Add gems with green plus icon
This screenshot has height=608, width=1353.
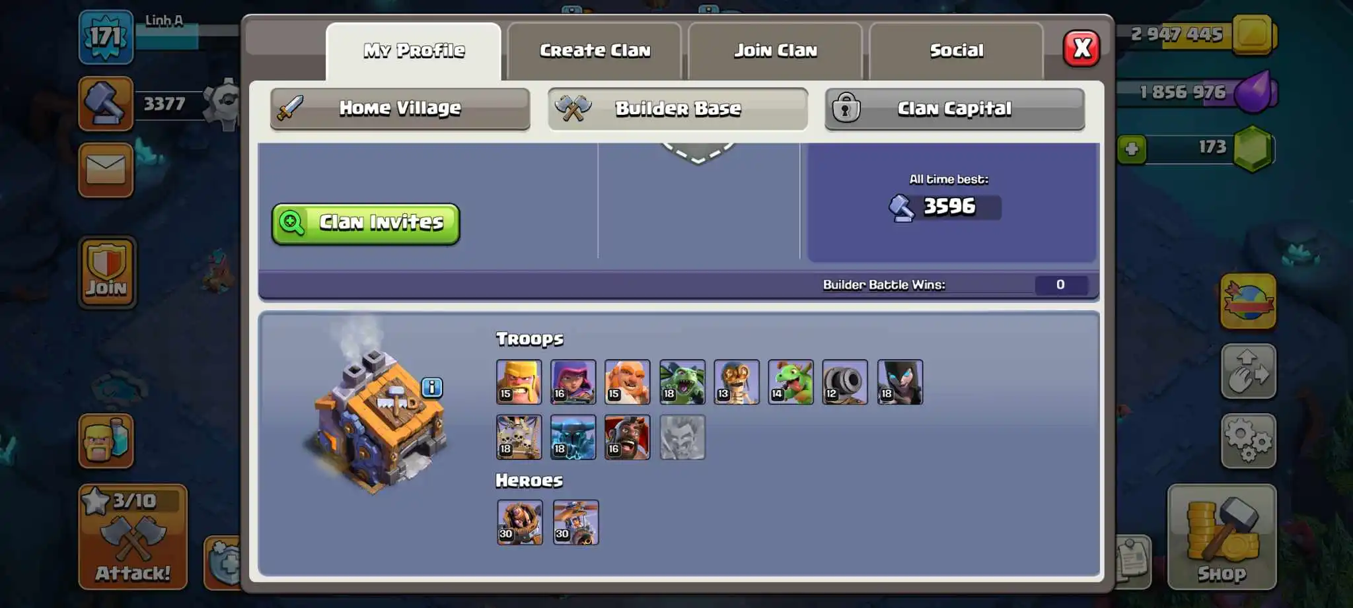(x=1132, y=149)
